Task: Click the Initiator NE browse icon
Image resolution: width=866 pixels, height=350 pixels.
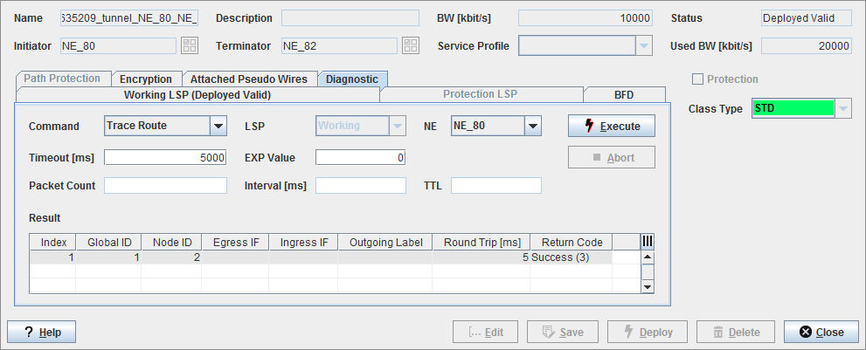Action: [190, 45]
